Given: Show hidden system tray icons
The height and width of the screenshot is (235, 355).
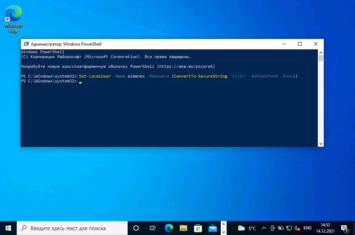Looking at the screenshot, I should (264, 228).
